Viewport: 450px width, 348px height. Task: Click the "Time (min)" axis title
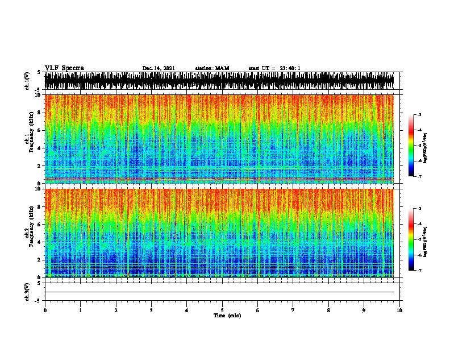(227, 316)
